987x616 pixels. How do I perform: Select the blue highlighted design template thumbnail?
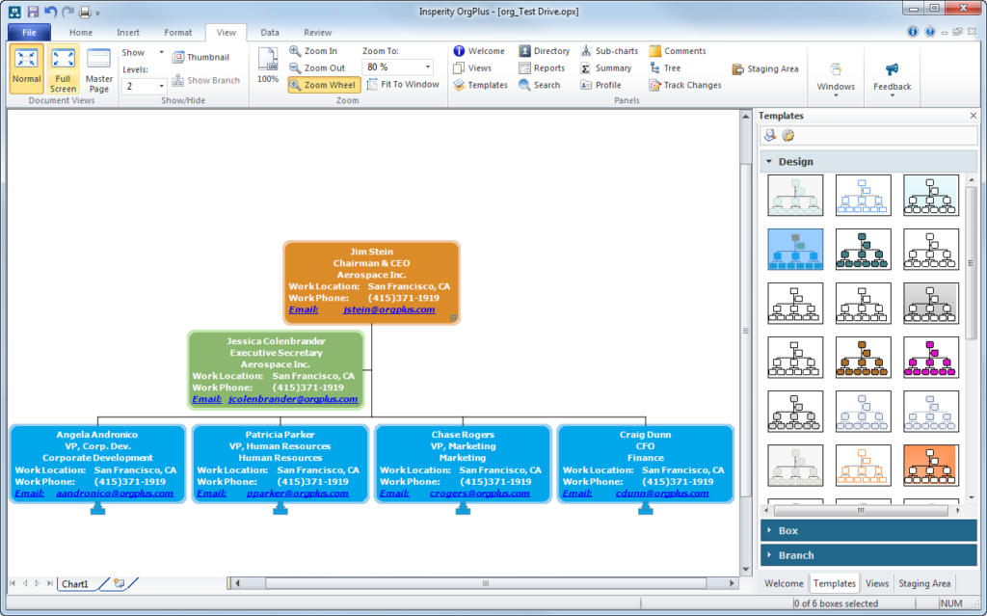(794, 249)
